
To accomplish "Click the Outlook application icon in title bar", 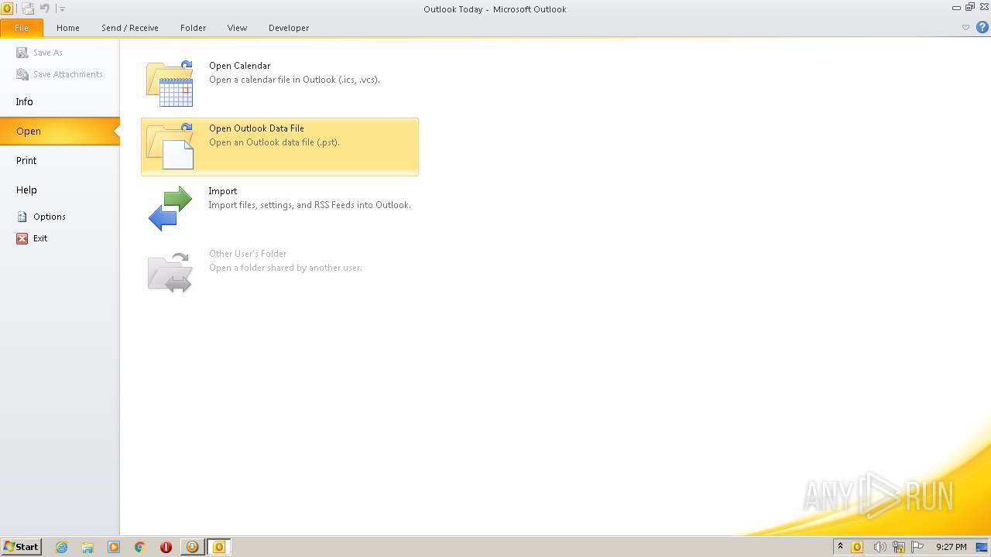I will click(7, 9).
